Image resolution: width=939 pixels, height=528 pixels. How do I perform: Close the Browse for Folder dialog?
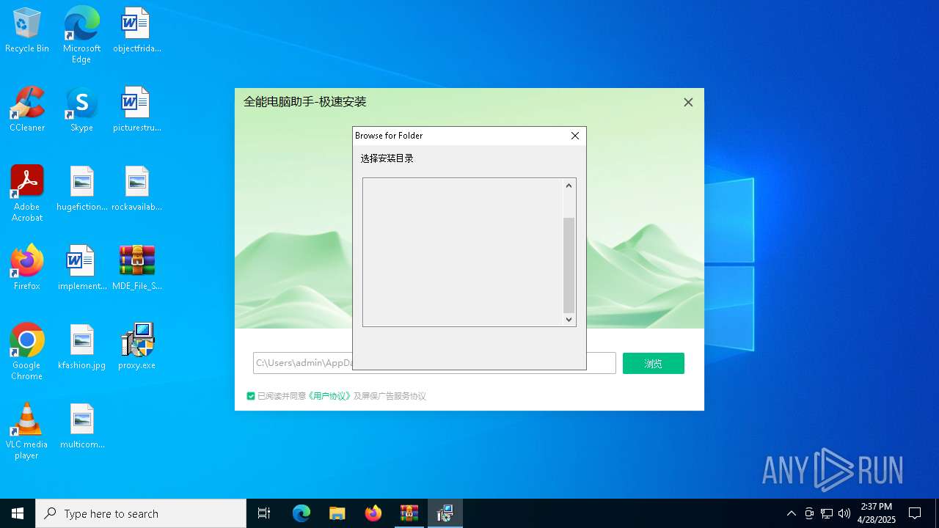(575, 136)
